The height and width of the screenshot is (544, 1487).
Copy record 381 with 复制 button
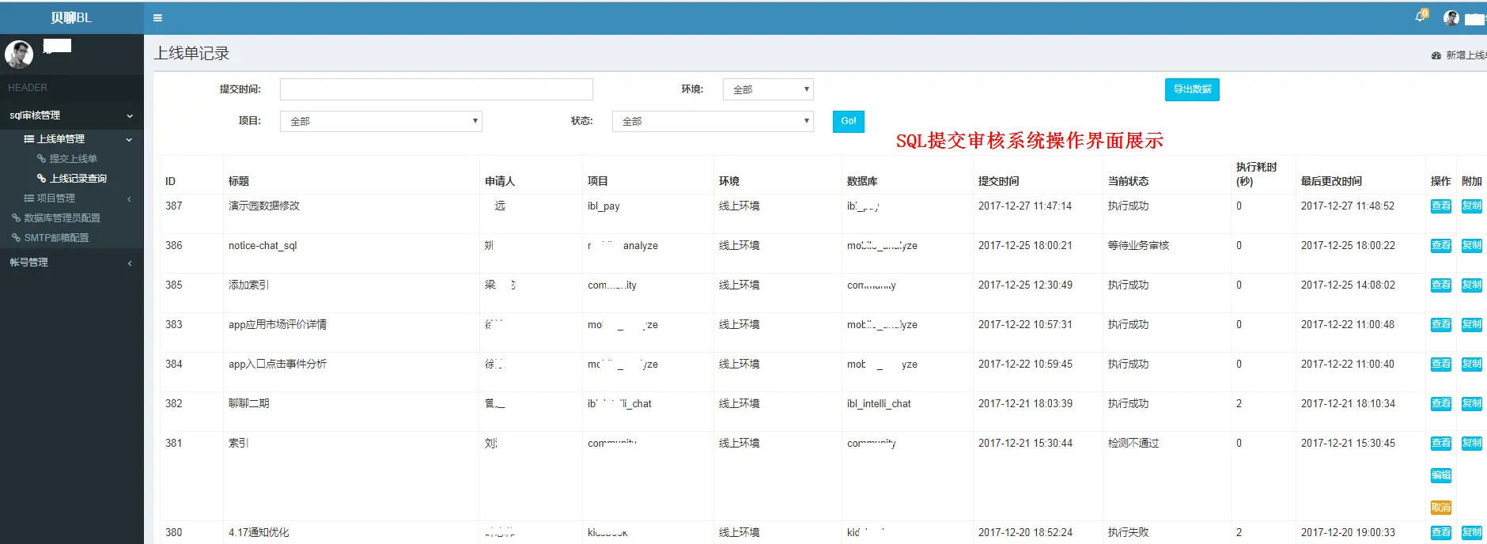1472,443
